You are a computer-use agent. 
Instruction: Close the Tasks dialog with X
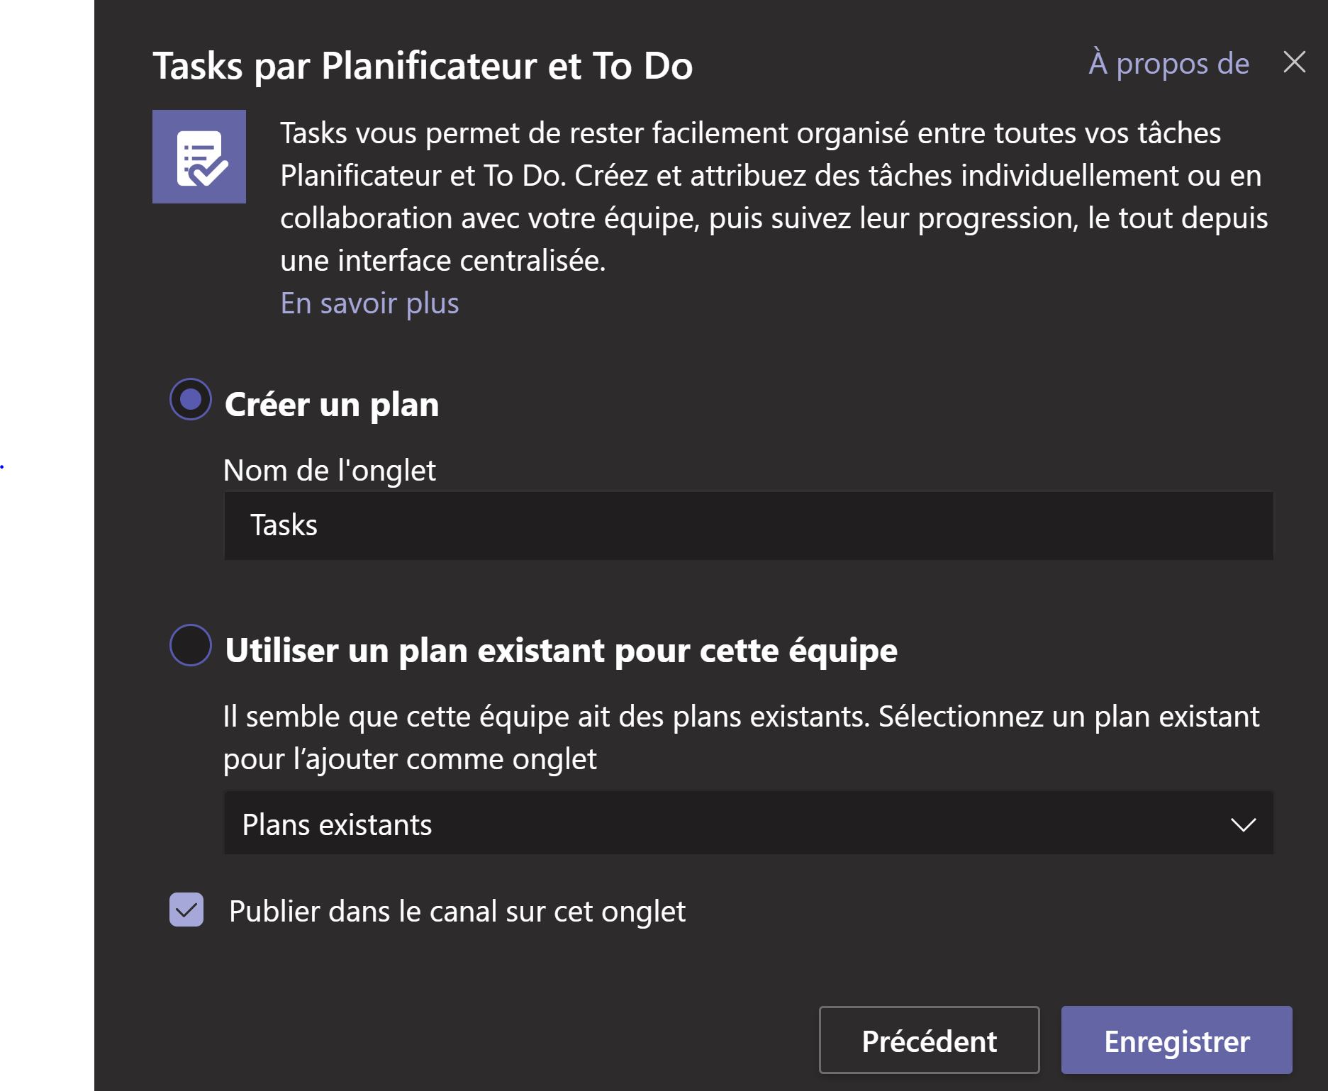point(1294,62)
